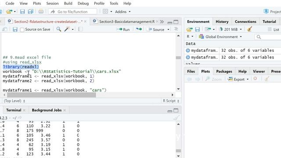Focus the Go to file/function field
This screenshot has height=158, width=281.
coord(72,12)
